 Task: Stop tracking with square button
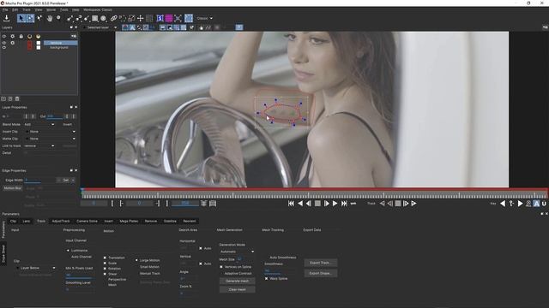pyautogui.click(x=398, y=204)
